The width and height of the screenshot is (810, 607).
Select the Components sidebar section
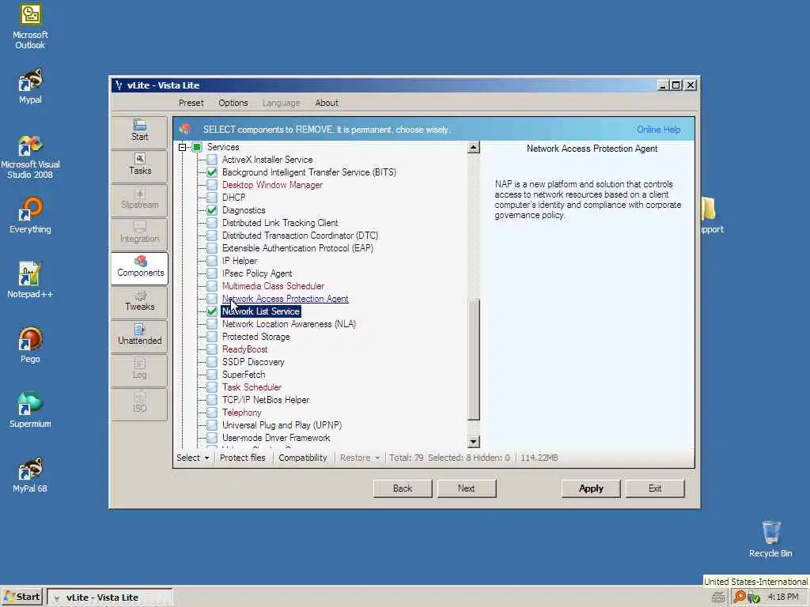(139, 267)
